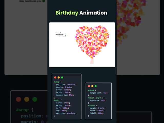Click the green emoji after "May God bless you" in the preview
The height and width of the screenshot is (123, 164).
point(66,36)
